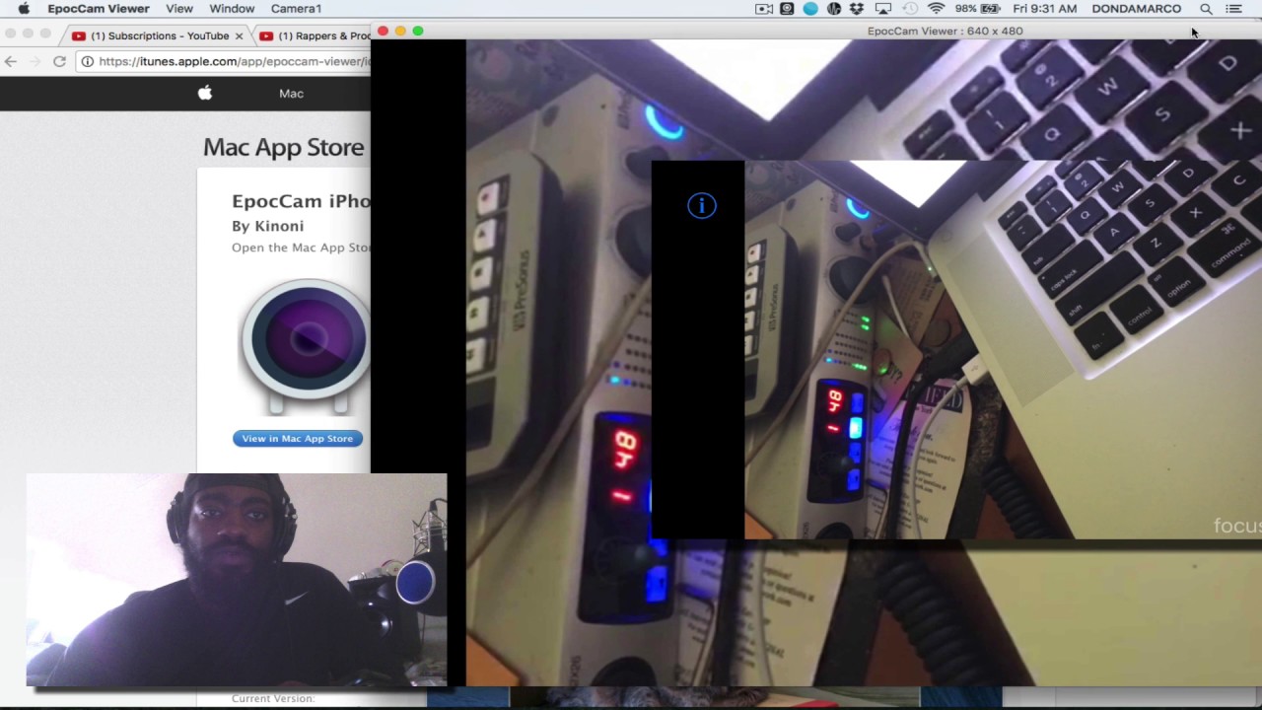Open the Time Machine menu bar icon
Viewport: 1262px width, 710px height.
pos(910,9)
